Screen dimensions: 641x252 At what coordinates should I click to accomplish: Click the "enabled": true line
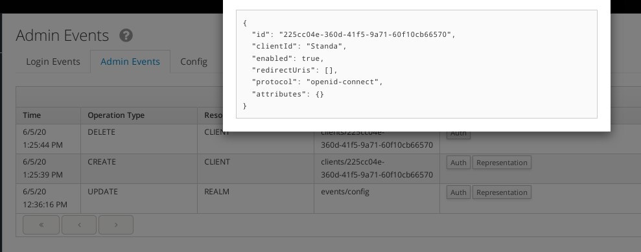[288, 58]
